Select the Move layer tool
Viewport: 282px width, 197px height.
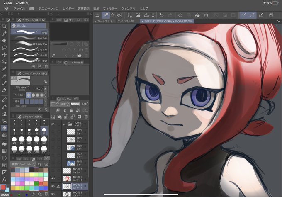click(4, 54)
